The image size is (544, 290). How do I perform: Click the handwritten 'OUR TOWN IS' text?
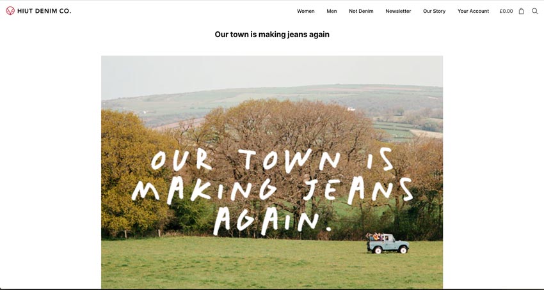click(x=272, y=160)
